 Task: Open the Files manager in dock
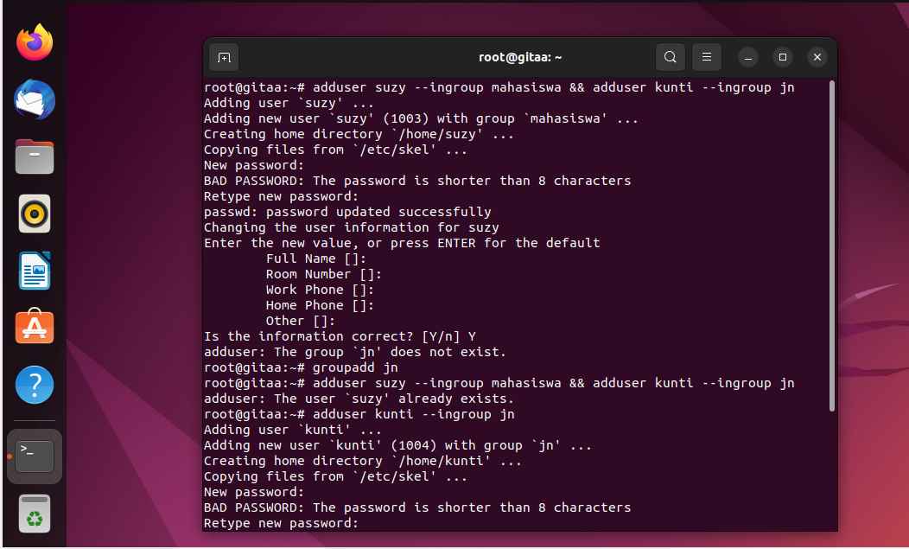click(x=35, y=156)
